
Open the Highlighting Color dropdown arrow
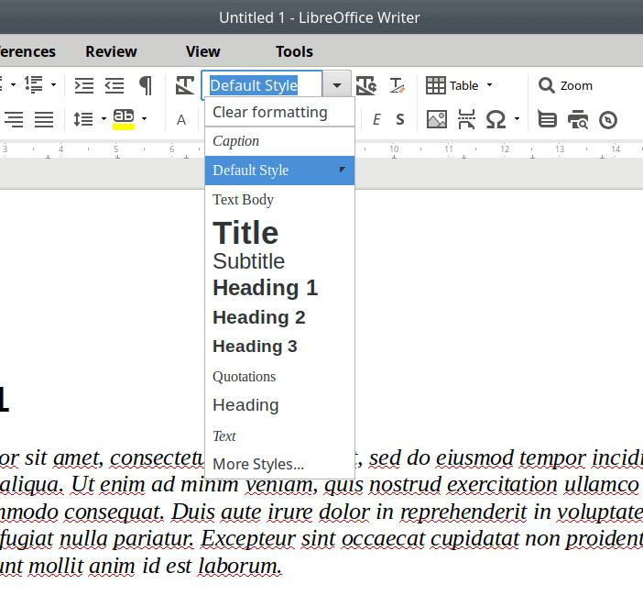click(x=145, y=119)
